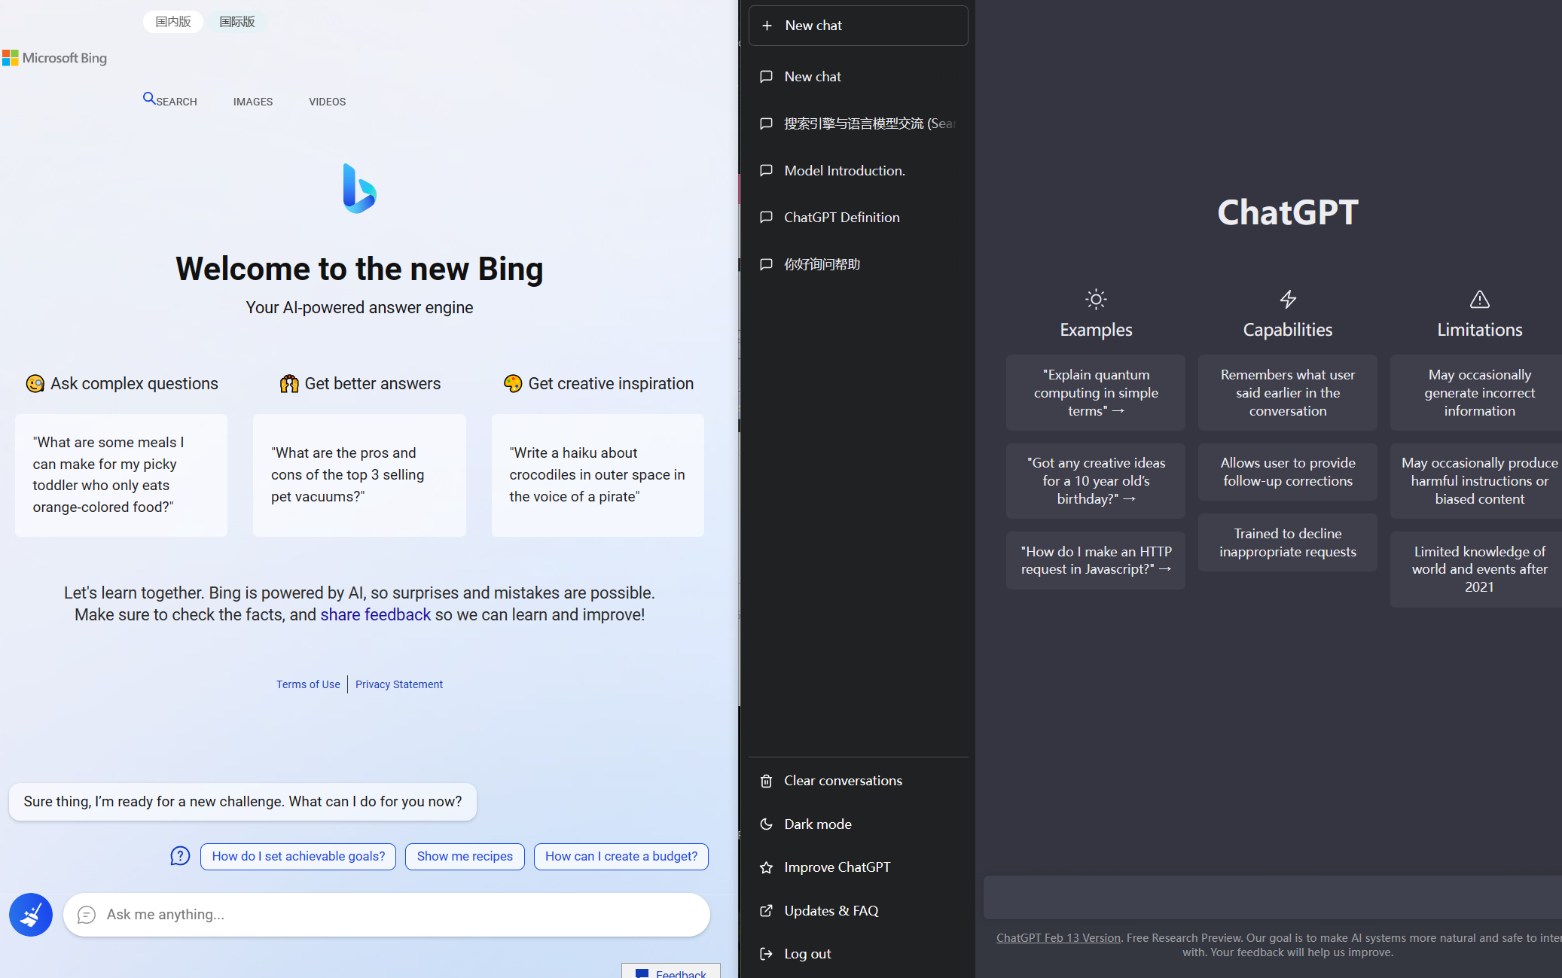
Task: Open the 搜索引擎与语言模型交流 conversation
Action: coord(859,123)
